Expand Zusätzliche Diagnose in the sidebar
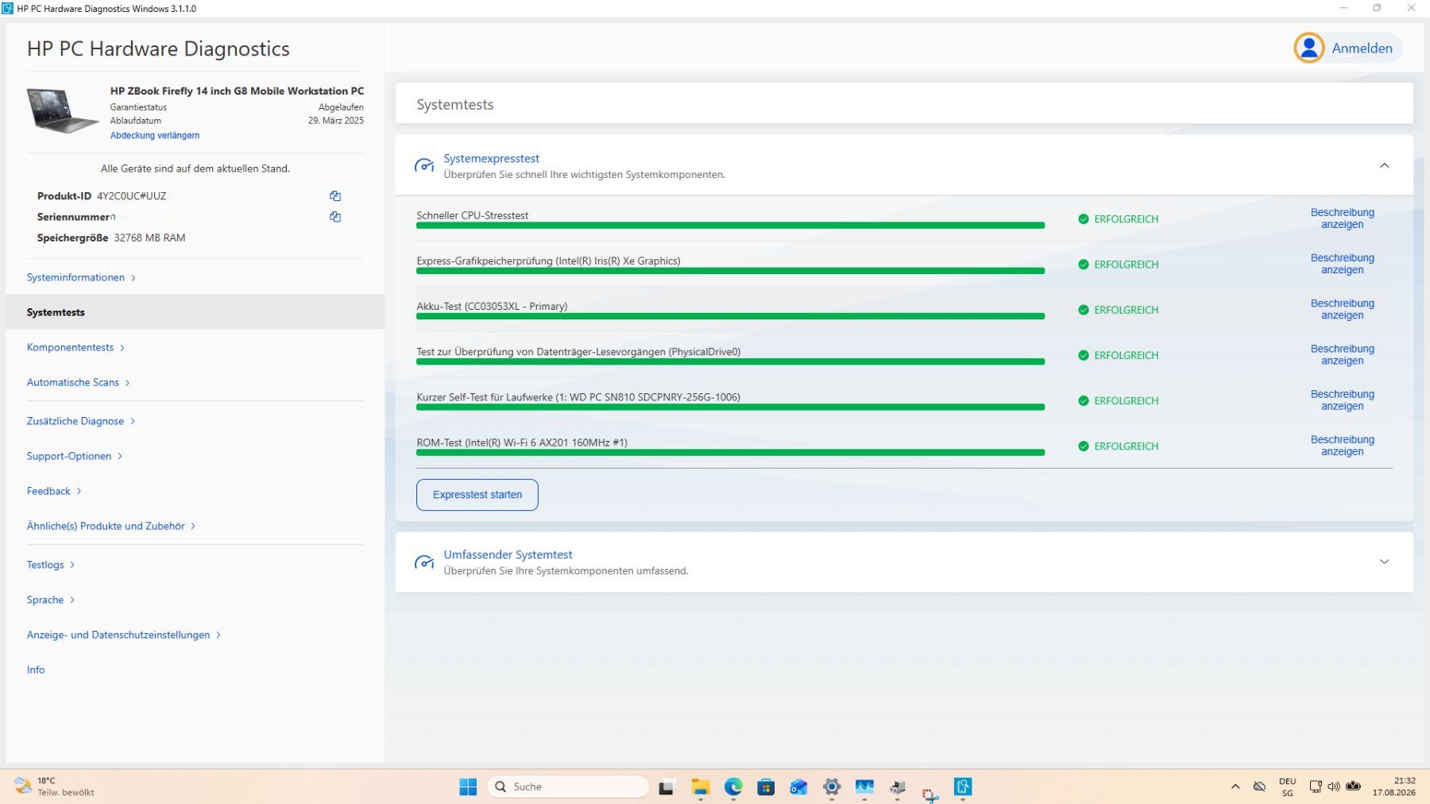This screenshot has height=804, width=1430. point(81,421)
